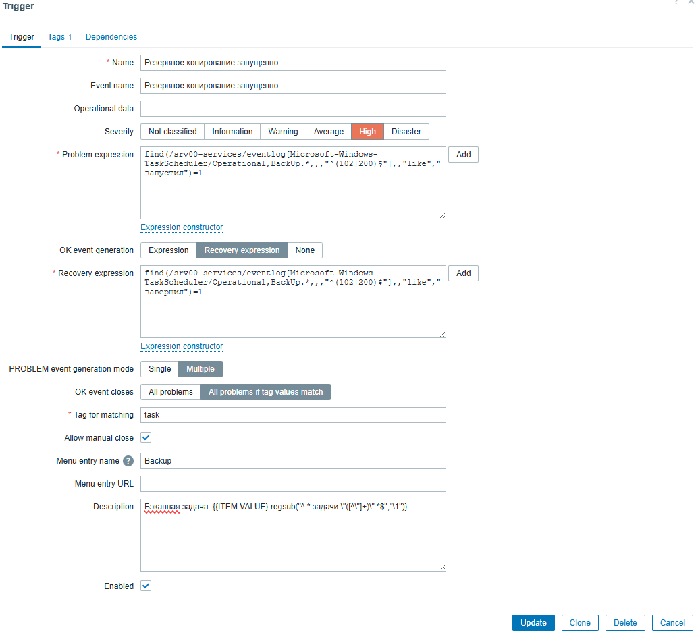Click Add next to Problem expression
The image size is (698, 635).
point(463,155)
